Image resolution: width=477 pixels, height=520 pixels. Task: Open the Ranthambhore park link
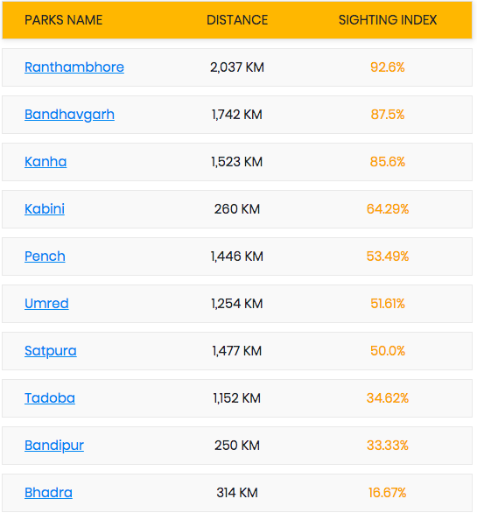pos(74,67)
